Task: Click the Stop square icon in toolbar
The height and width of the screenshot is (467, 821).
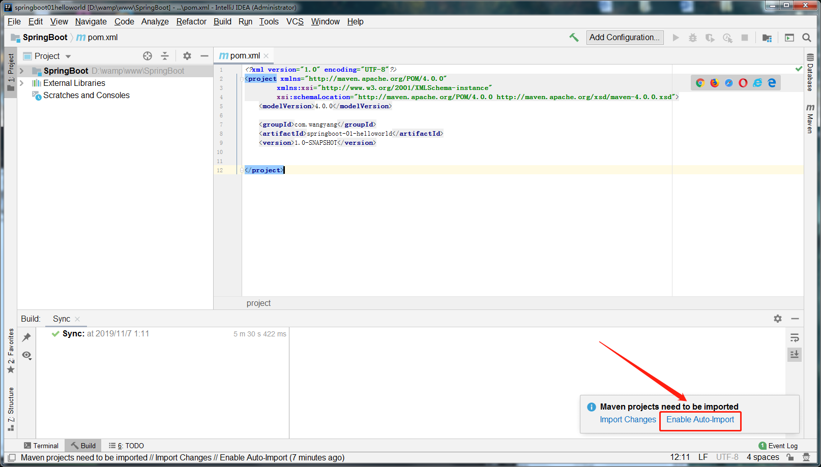Action: [x=745, y=38]
